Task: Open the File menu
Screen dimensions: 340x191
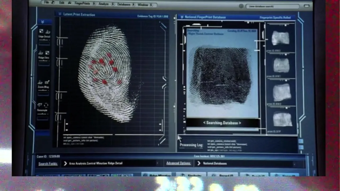Action: [x=46, y=3]
